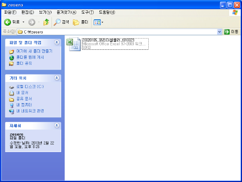
Task: Open the 검색 search magnifier
Action: [x=57, y=22]
